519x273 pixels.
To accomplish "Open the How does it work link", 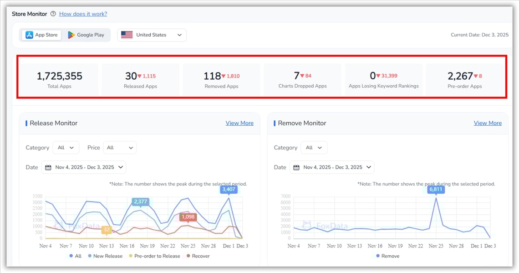I will point(83,14).
